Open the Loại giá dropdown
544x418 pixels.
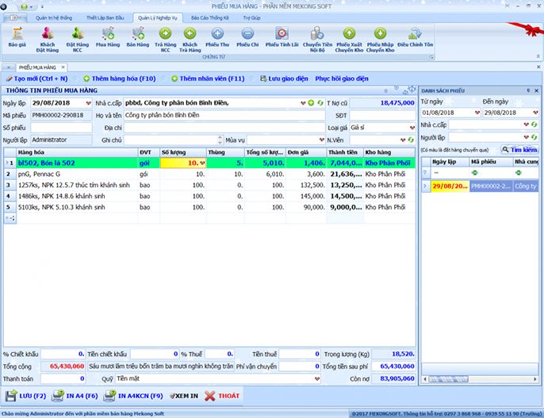coord(412,128)
